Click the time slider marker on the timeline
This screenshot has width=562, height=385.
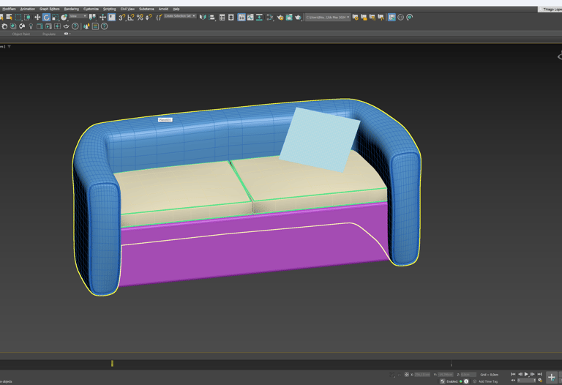(x=112, y=363)
